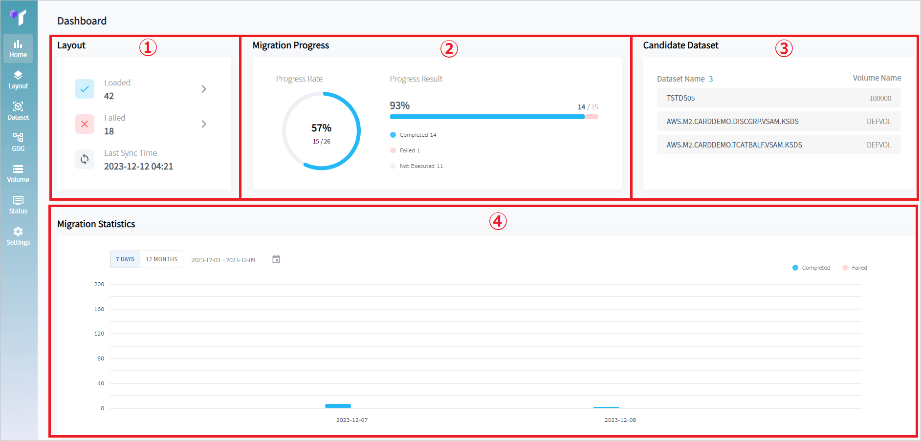Click date range 2023-12-03 ~ 2023-12-09

pos(223,260)
